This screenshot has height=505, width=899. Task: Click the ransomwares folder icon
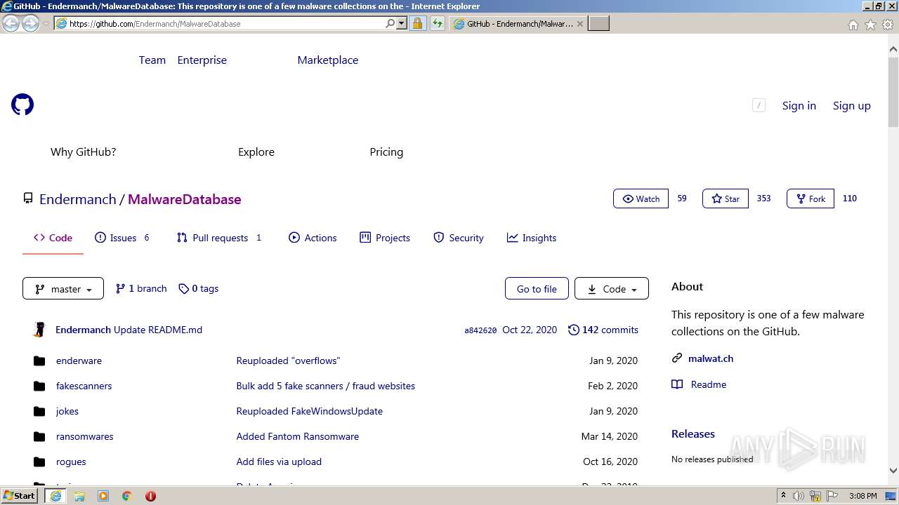click(39, 436)
